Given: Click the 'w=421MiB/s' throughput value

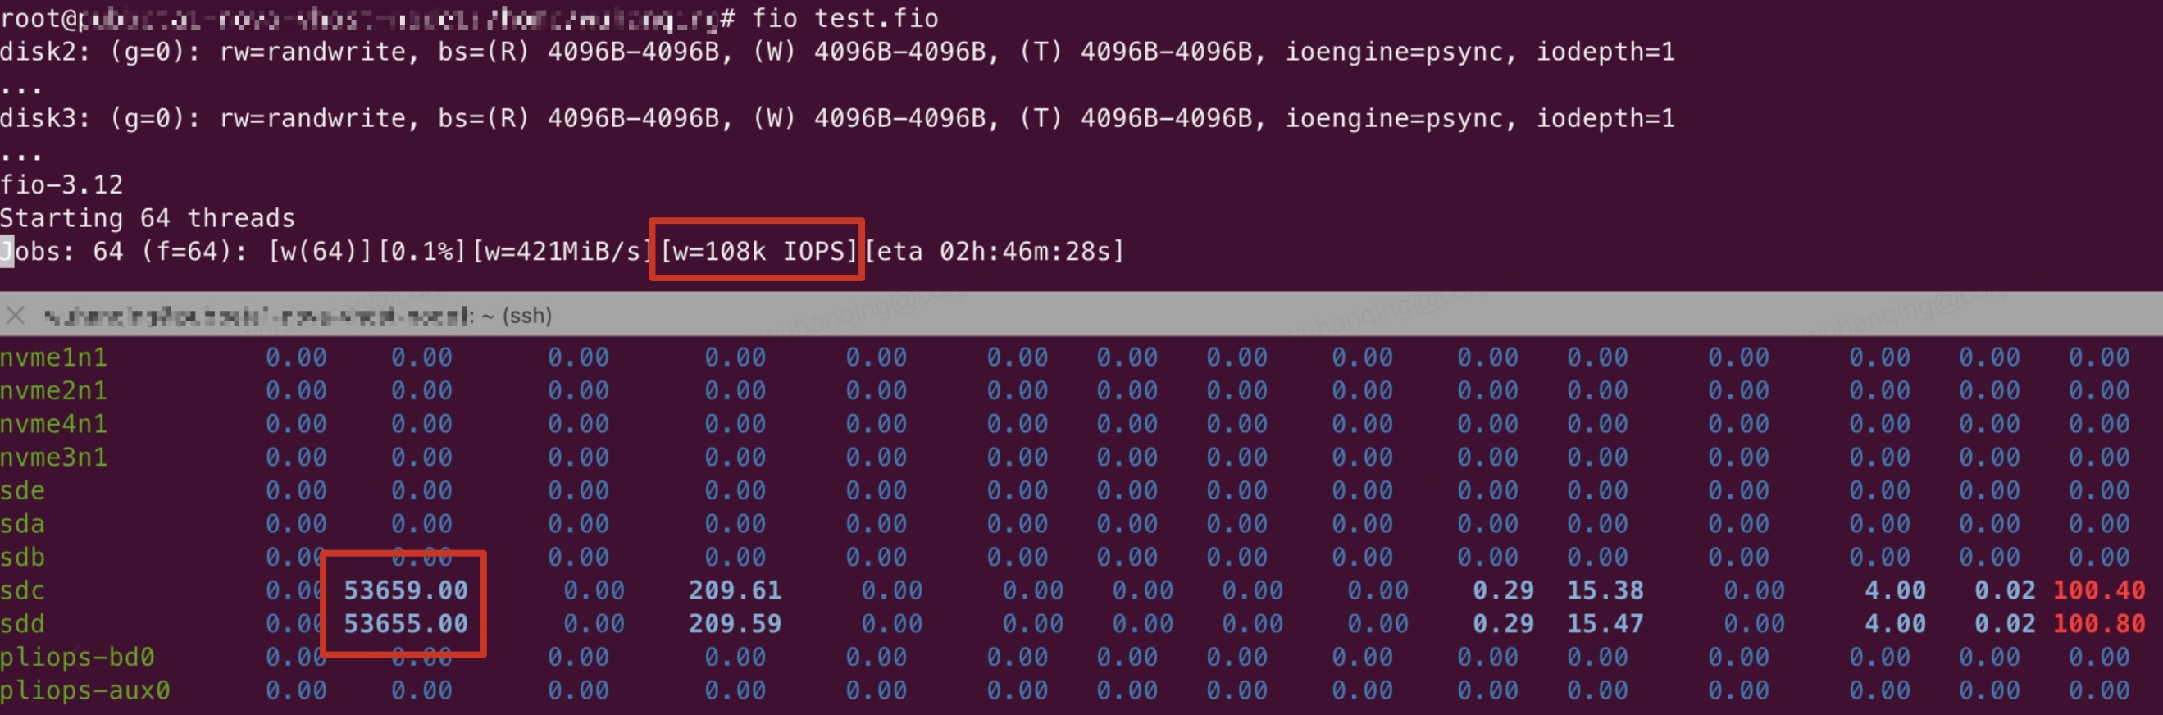Looking at the screenshot, I should point(562,251).
